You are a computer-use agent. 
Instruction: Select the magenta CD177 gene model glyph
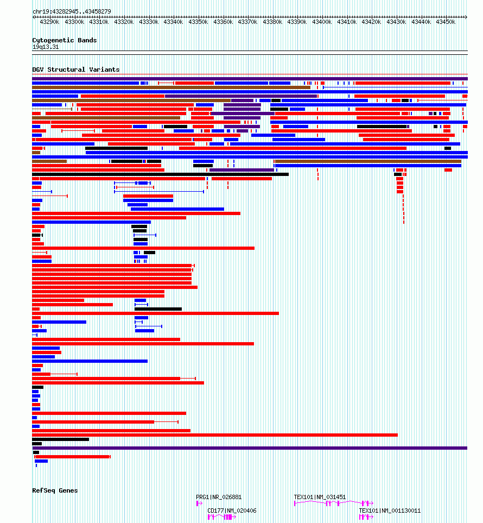221,517
